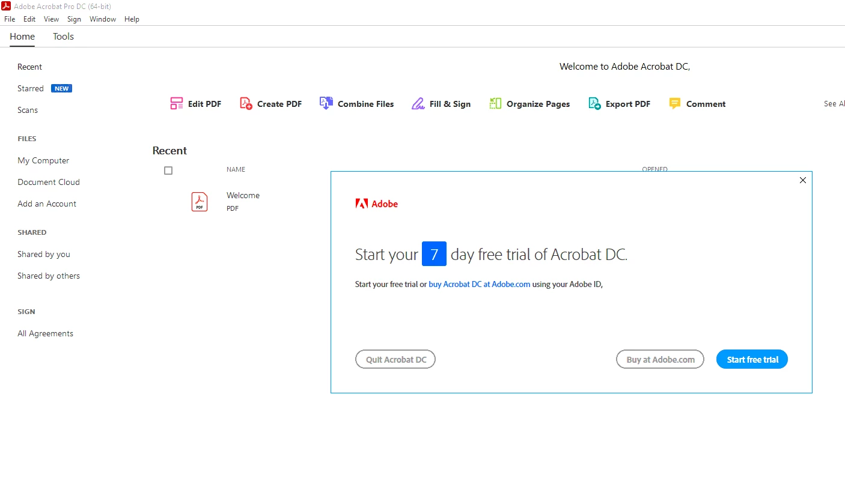Open Shared by others list
Image resolution: width=845 pixels, height=487 pixels.
(49, 276)
